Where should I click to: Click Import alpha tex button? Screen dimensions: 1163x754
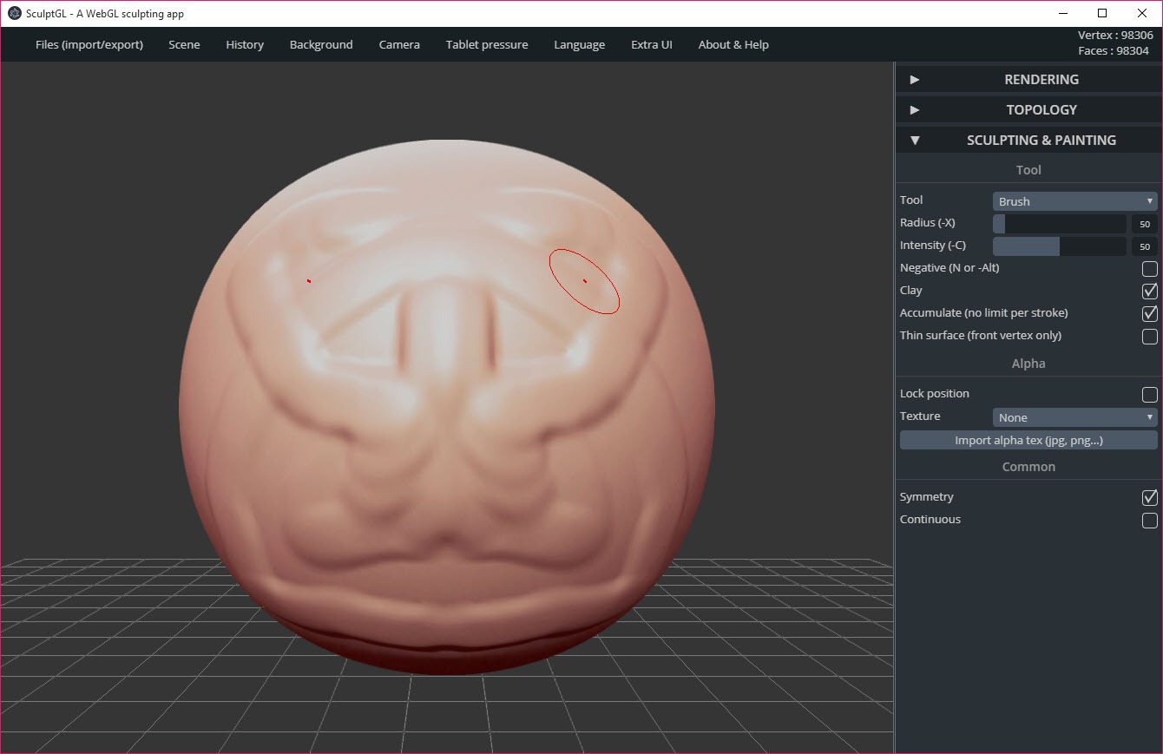(1028, 440)
